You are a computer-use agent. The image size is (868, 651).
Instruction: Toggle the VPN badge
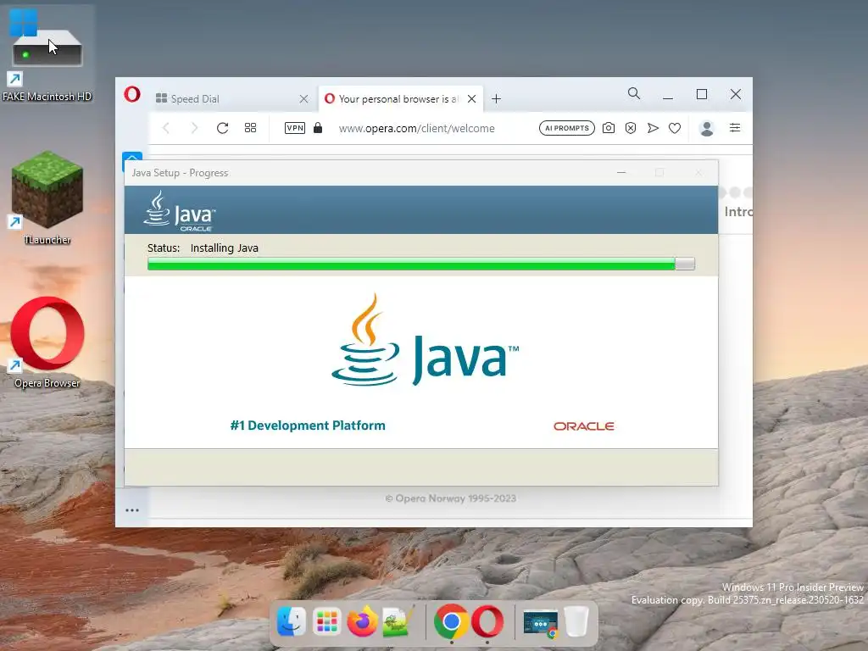click(294, 128)
